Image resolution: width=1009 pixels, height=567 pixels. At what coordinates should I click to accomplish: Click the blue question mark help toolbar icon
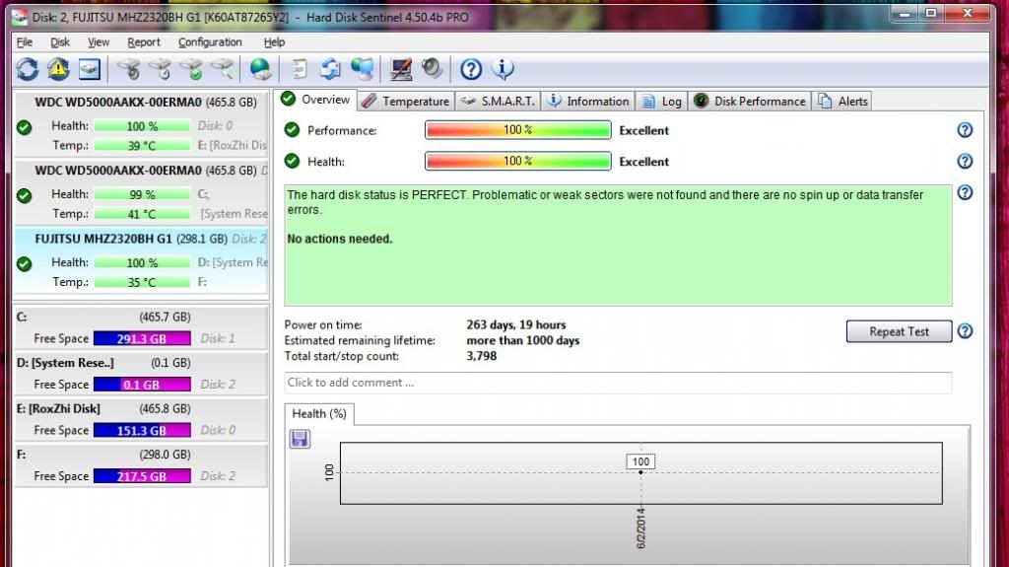coord(471,68)
